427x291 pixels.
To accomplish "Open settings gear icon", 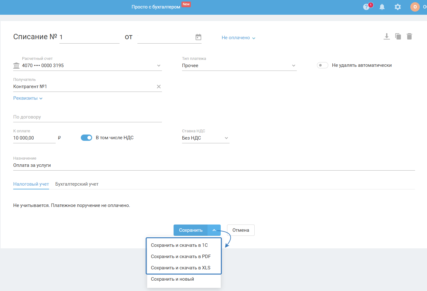I will 398,7.
